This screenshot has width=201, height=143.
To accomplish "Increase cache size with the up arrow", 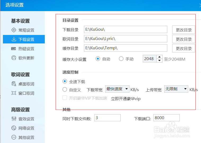I will [x=159, y=57].
